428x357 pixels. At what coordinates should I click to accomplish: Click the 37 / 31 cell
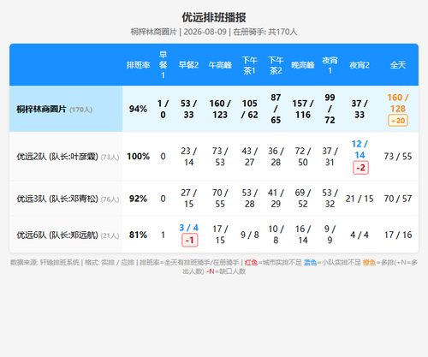click(x=330, y=157)
